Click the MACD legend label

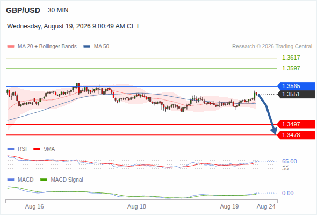[x=26, y=180]
